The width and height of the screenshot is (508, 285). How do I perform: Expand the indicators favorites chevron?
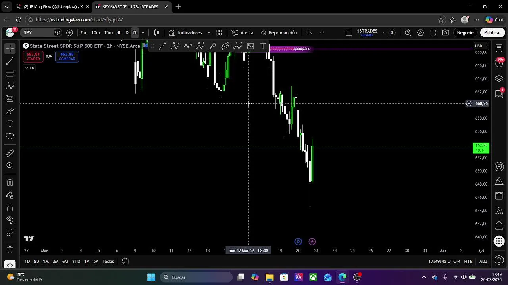[209, 33]
